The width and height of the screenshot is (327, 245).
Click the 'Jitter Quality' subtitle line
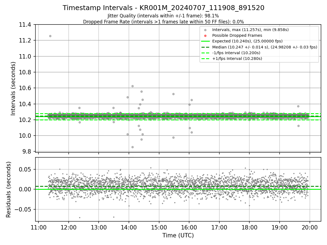click(x=163, y=16)
